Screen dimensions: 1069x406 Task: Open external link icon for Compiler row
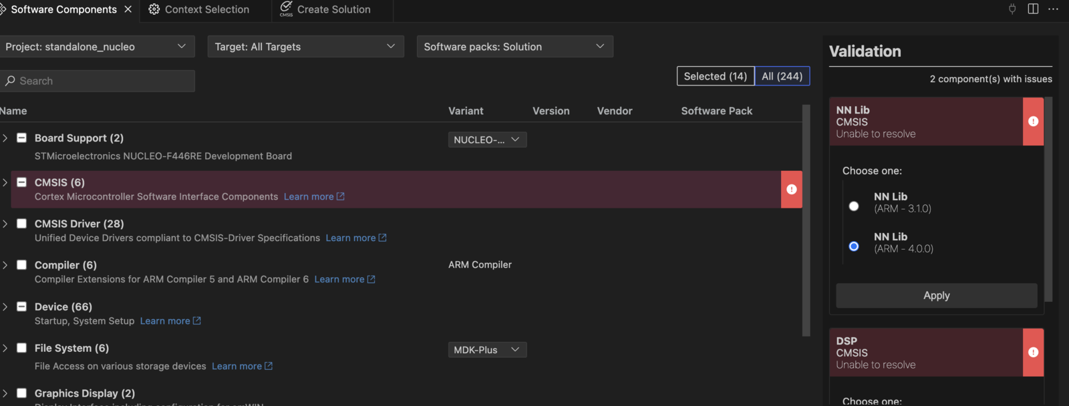(371, 279)
